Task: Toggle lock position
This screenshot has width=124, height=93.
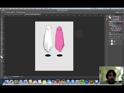Action: click(115, 38)
